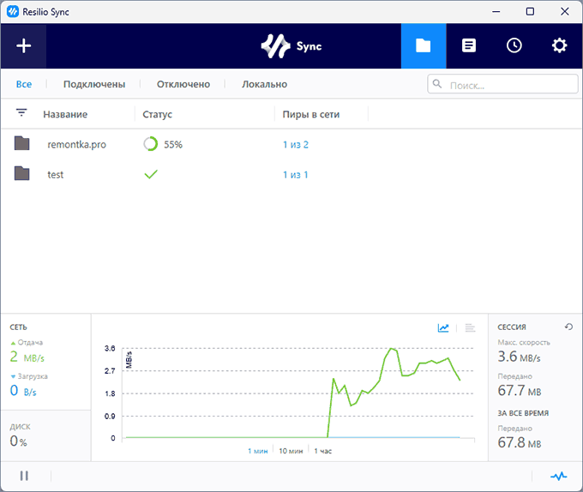Open the file list document icon

coord(468,46)
